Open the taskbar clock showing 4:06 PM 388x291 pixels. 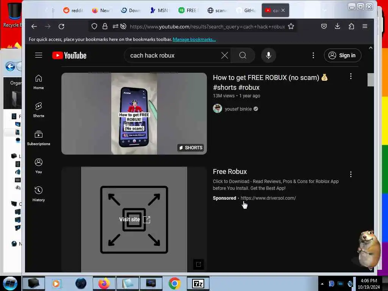coord(369,284)
